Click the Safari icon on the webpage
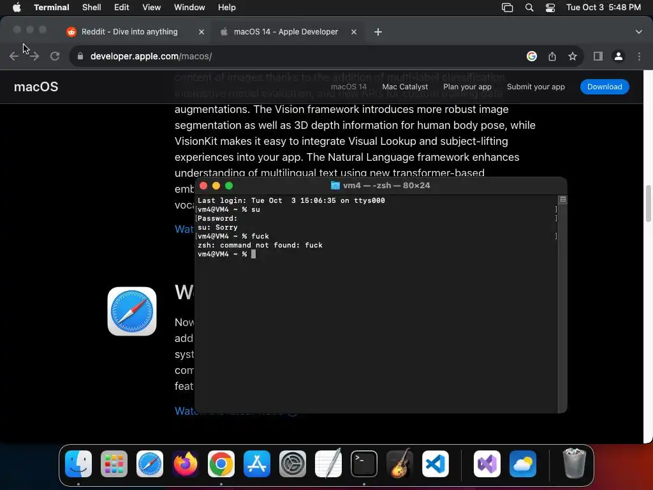 [x=132, y=311]
